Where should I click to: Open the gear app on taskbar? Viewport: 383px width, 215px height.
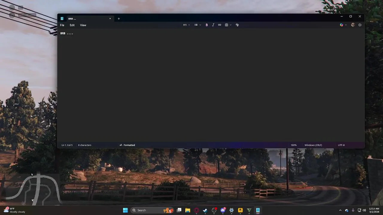click(232, 210)
